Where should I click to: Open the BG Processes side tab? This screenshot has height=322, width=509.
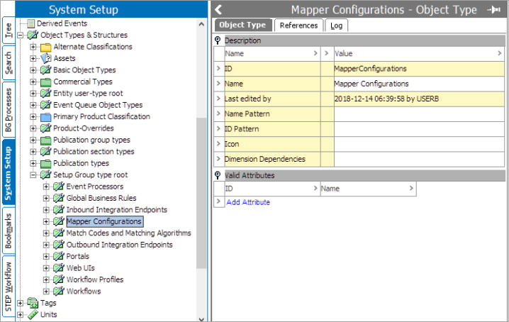pyautogui.click(x=8, y=110)
